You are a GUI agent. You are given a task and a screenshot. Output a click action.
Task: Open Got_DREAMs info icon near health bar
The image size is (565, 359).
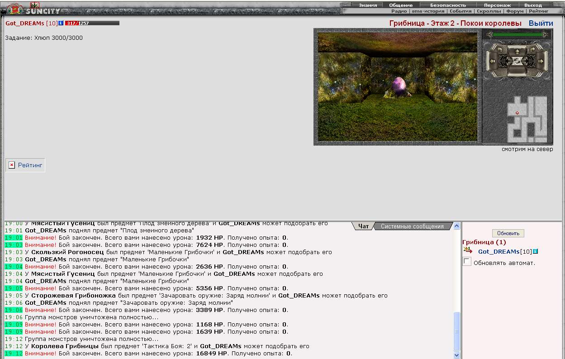[x=61, y=23]
